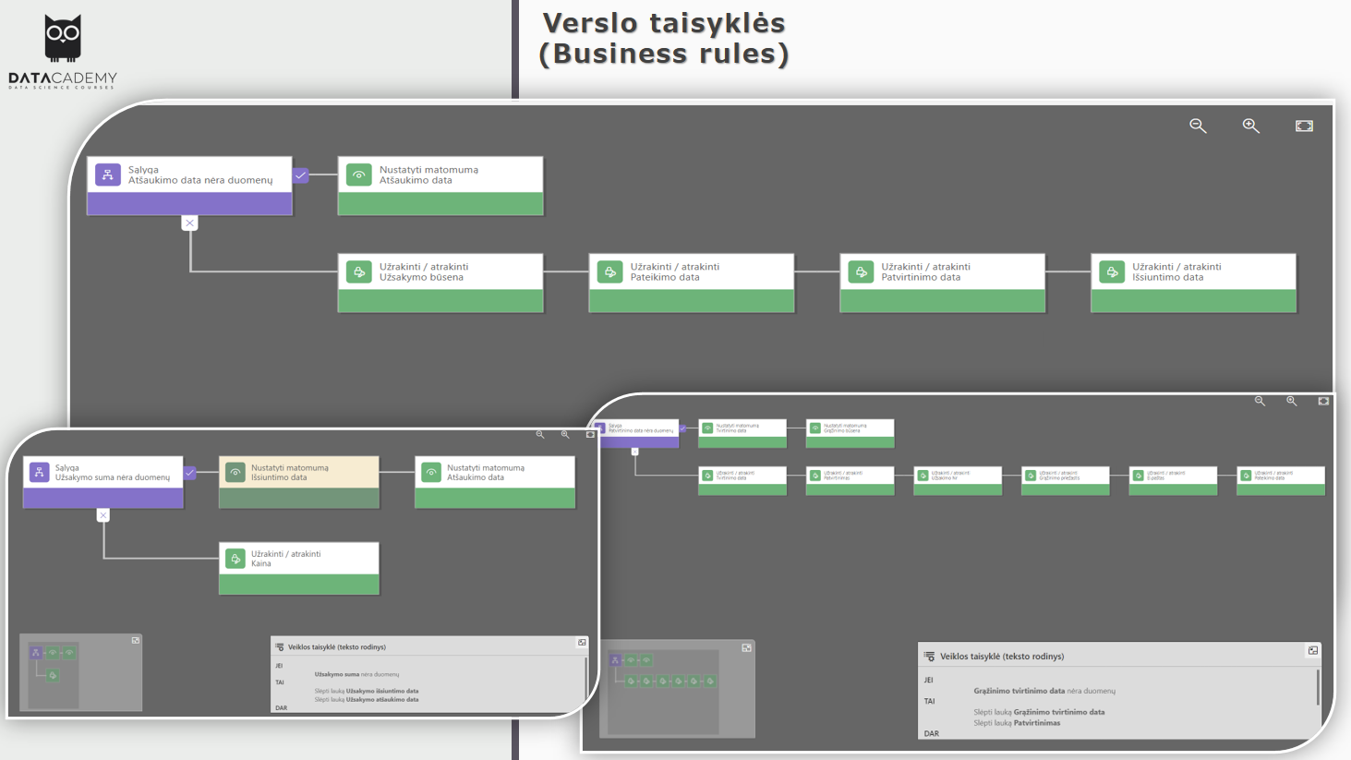Zoom in on the Užsakymo suma rule panel
The width and height of the screenshot is (1351, 760).
click(565, 434)
